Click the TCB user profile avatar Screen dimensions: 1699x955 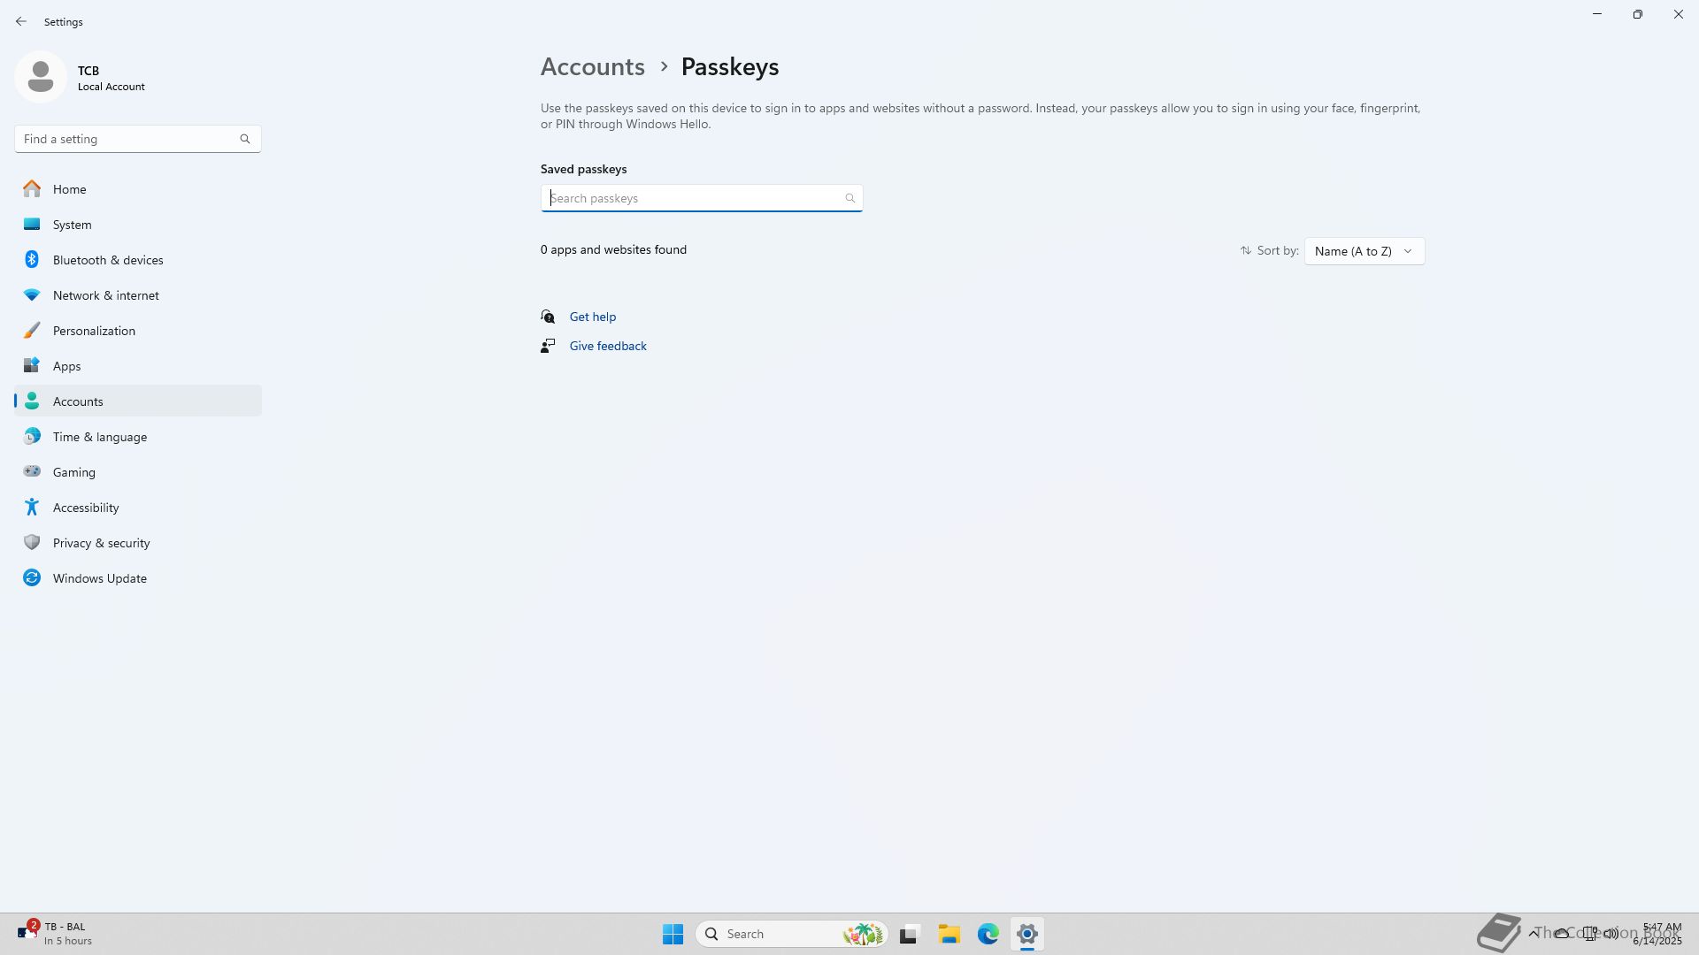point(41,77)
